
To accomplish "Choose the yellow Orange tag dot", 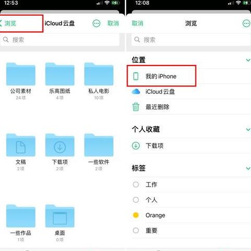I will point(136,215).
